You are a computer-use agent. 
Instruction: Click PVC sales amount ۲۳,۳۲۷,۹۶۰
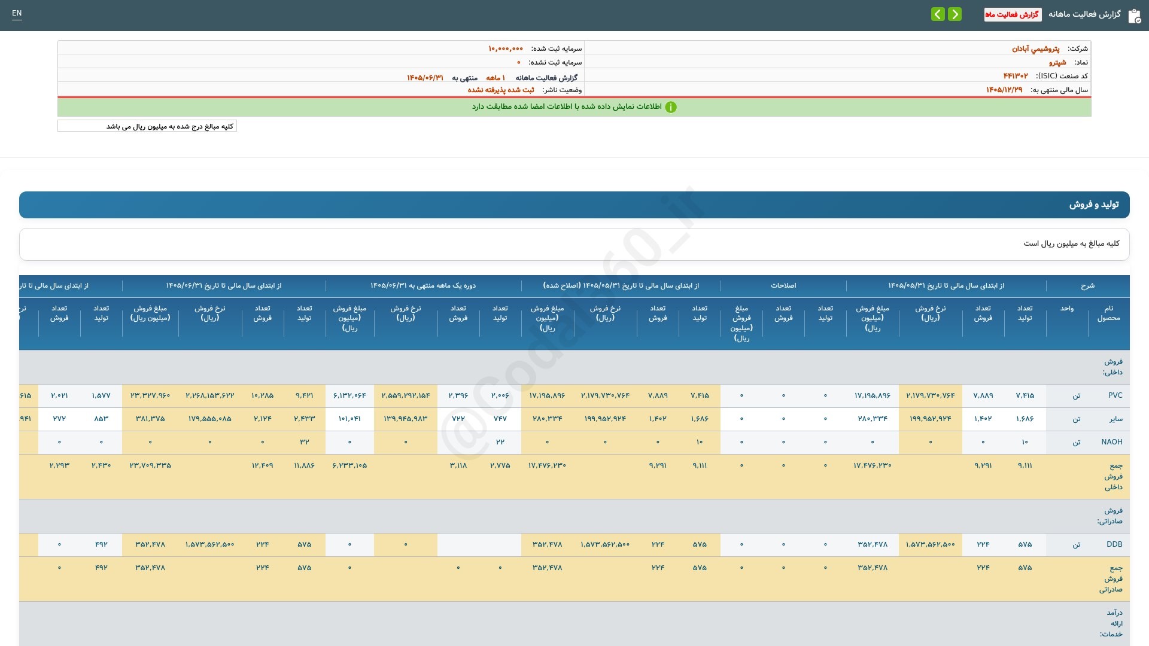tap(150, 395)
